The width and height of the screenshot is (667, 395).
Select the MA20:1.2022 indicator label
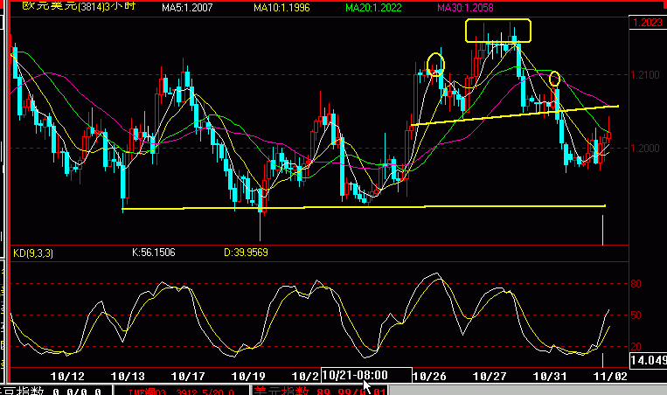coord(373,8)
